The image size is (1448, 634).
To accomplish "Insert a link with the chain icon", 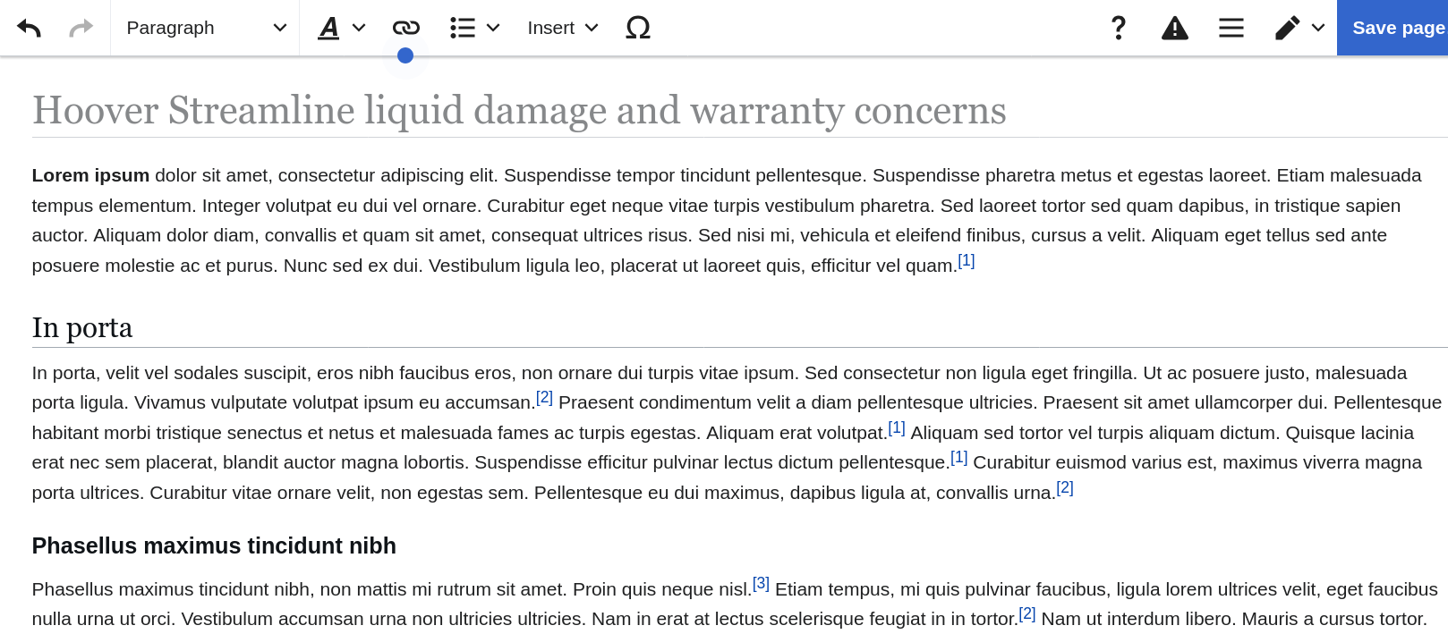I will [406, 28].
